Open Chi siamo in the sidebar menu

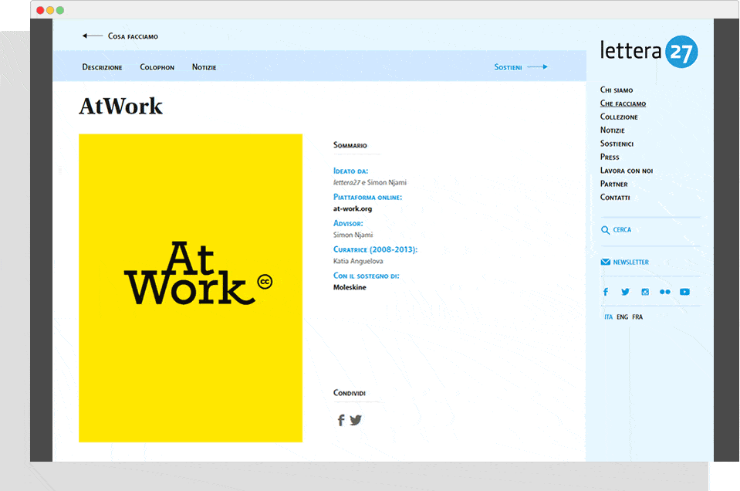click(x=617, y=90)
